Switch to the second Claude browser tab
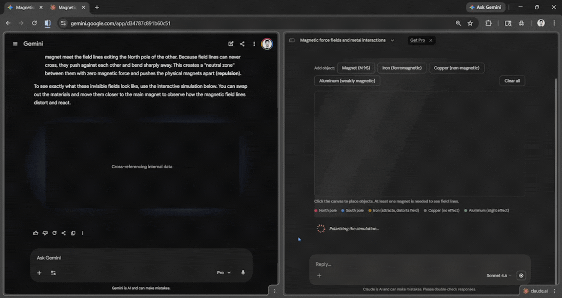Screen dimensions: 562x298 click(67, 7)
